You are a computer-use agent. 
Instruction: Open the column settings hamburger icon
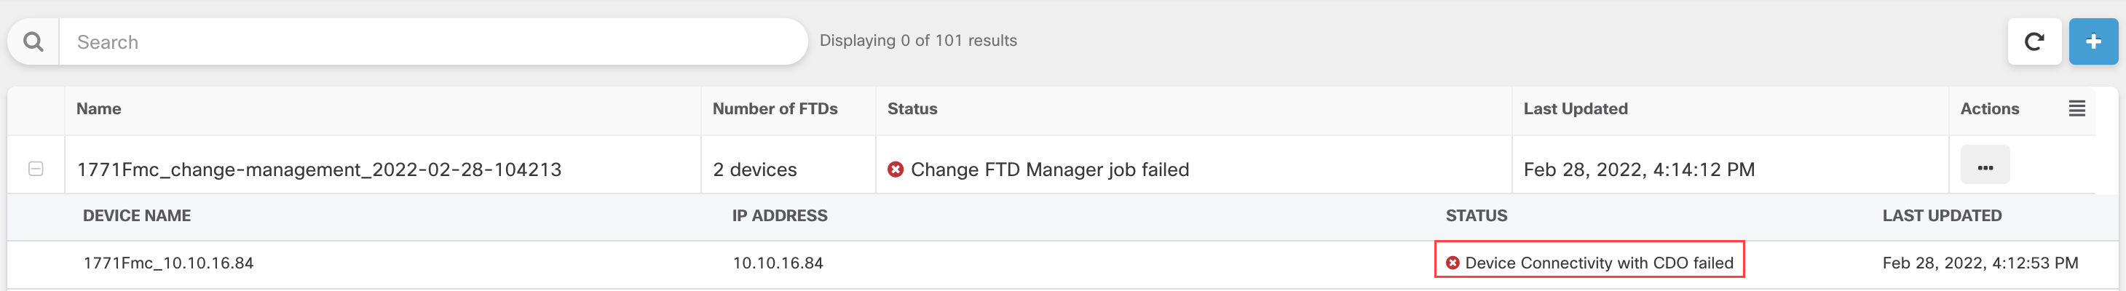(2076, 109)
